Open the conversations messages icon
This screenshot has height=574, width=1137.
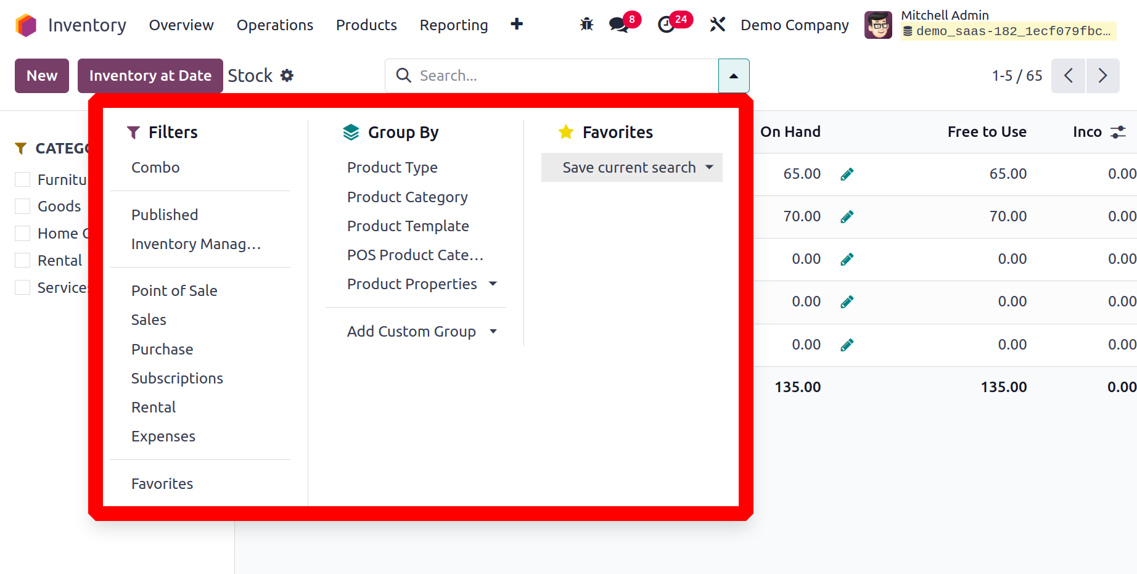tap(618, 25)
